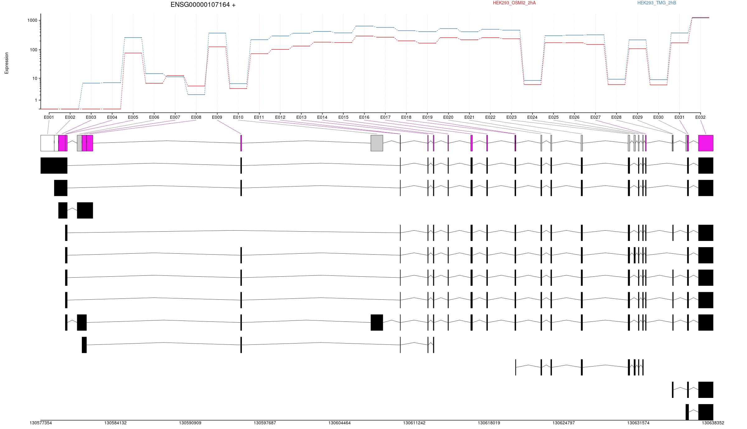Image resolution: width=747 pixels, height=429 pixels.
Task: Click the white first exon box in gene model
Action: point(47,143)
